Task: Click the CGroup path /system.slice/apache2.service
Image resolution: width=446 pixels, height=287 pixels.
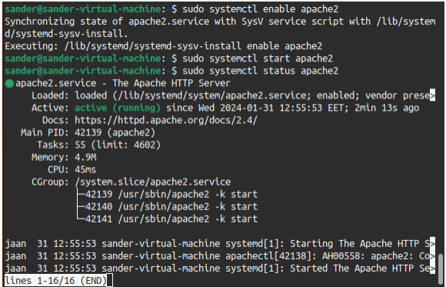Action: coord(153,182)
